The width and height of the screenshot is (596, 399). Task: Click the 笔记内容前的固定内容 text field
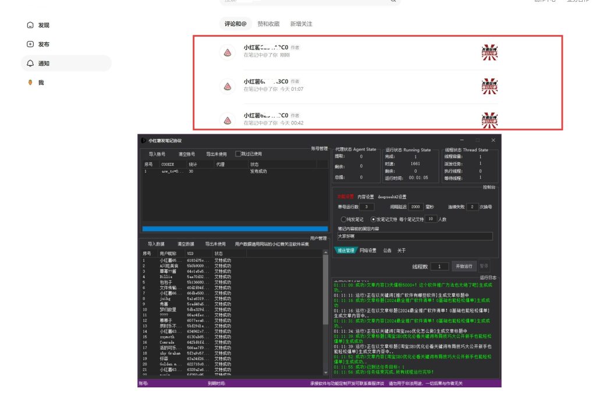414,237
